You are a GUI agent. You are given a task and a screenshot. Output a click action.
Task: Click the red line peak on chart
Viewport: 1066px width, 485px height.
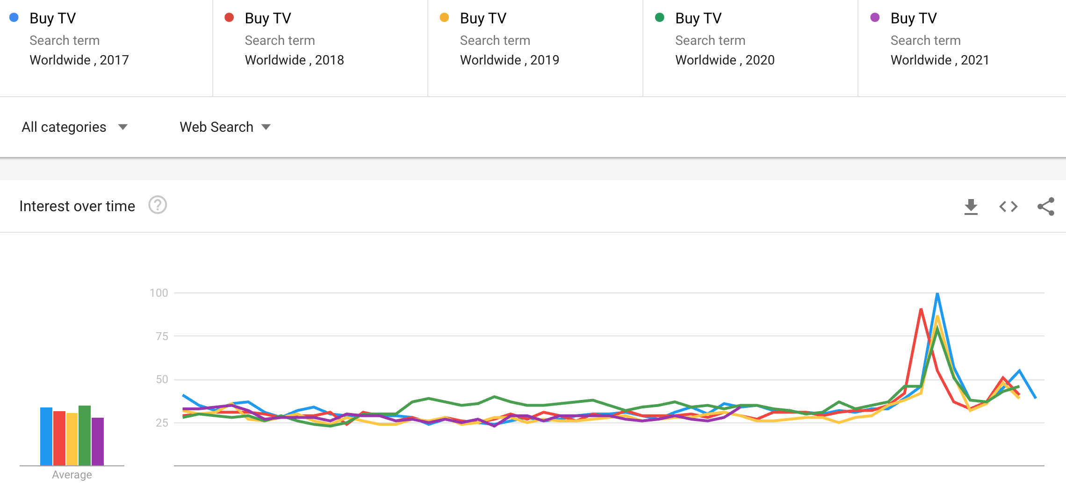921,310
